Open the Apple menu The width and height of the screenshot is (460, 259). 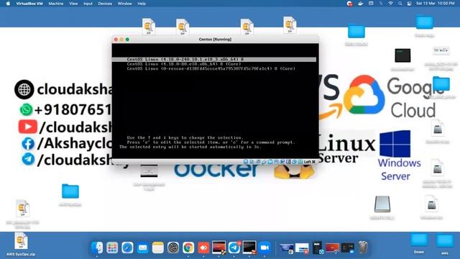(8, 4)
